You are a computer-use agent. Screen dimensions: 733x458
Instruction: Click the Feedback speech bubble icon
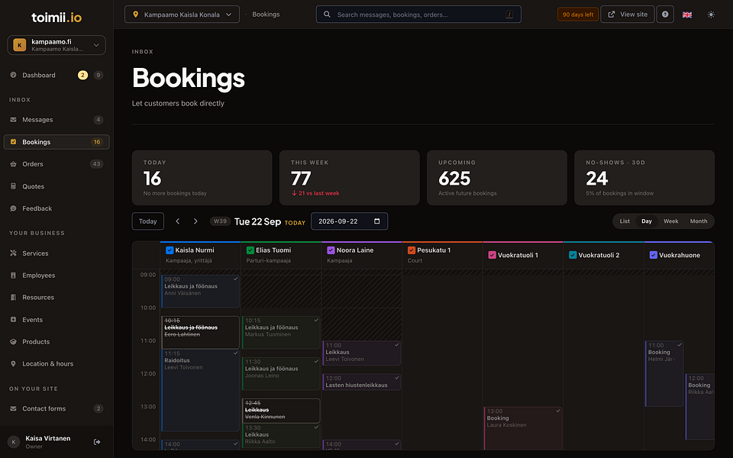click(x=13, y=208)
